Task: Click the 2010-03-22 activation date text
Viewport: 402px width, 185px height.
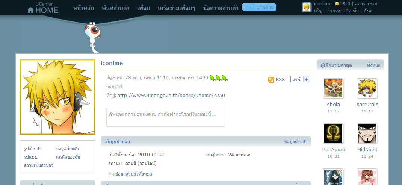Action: [152, 155]
